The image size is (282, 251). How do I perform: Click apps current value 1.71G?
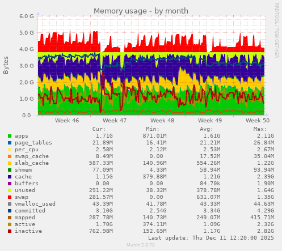(x=104, y=136)
